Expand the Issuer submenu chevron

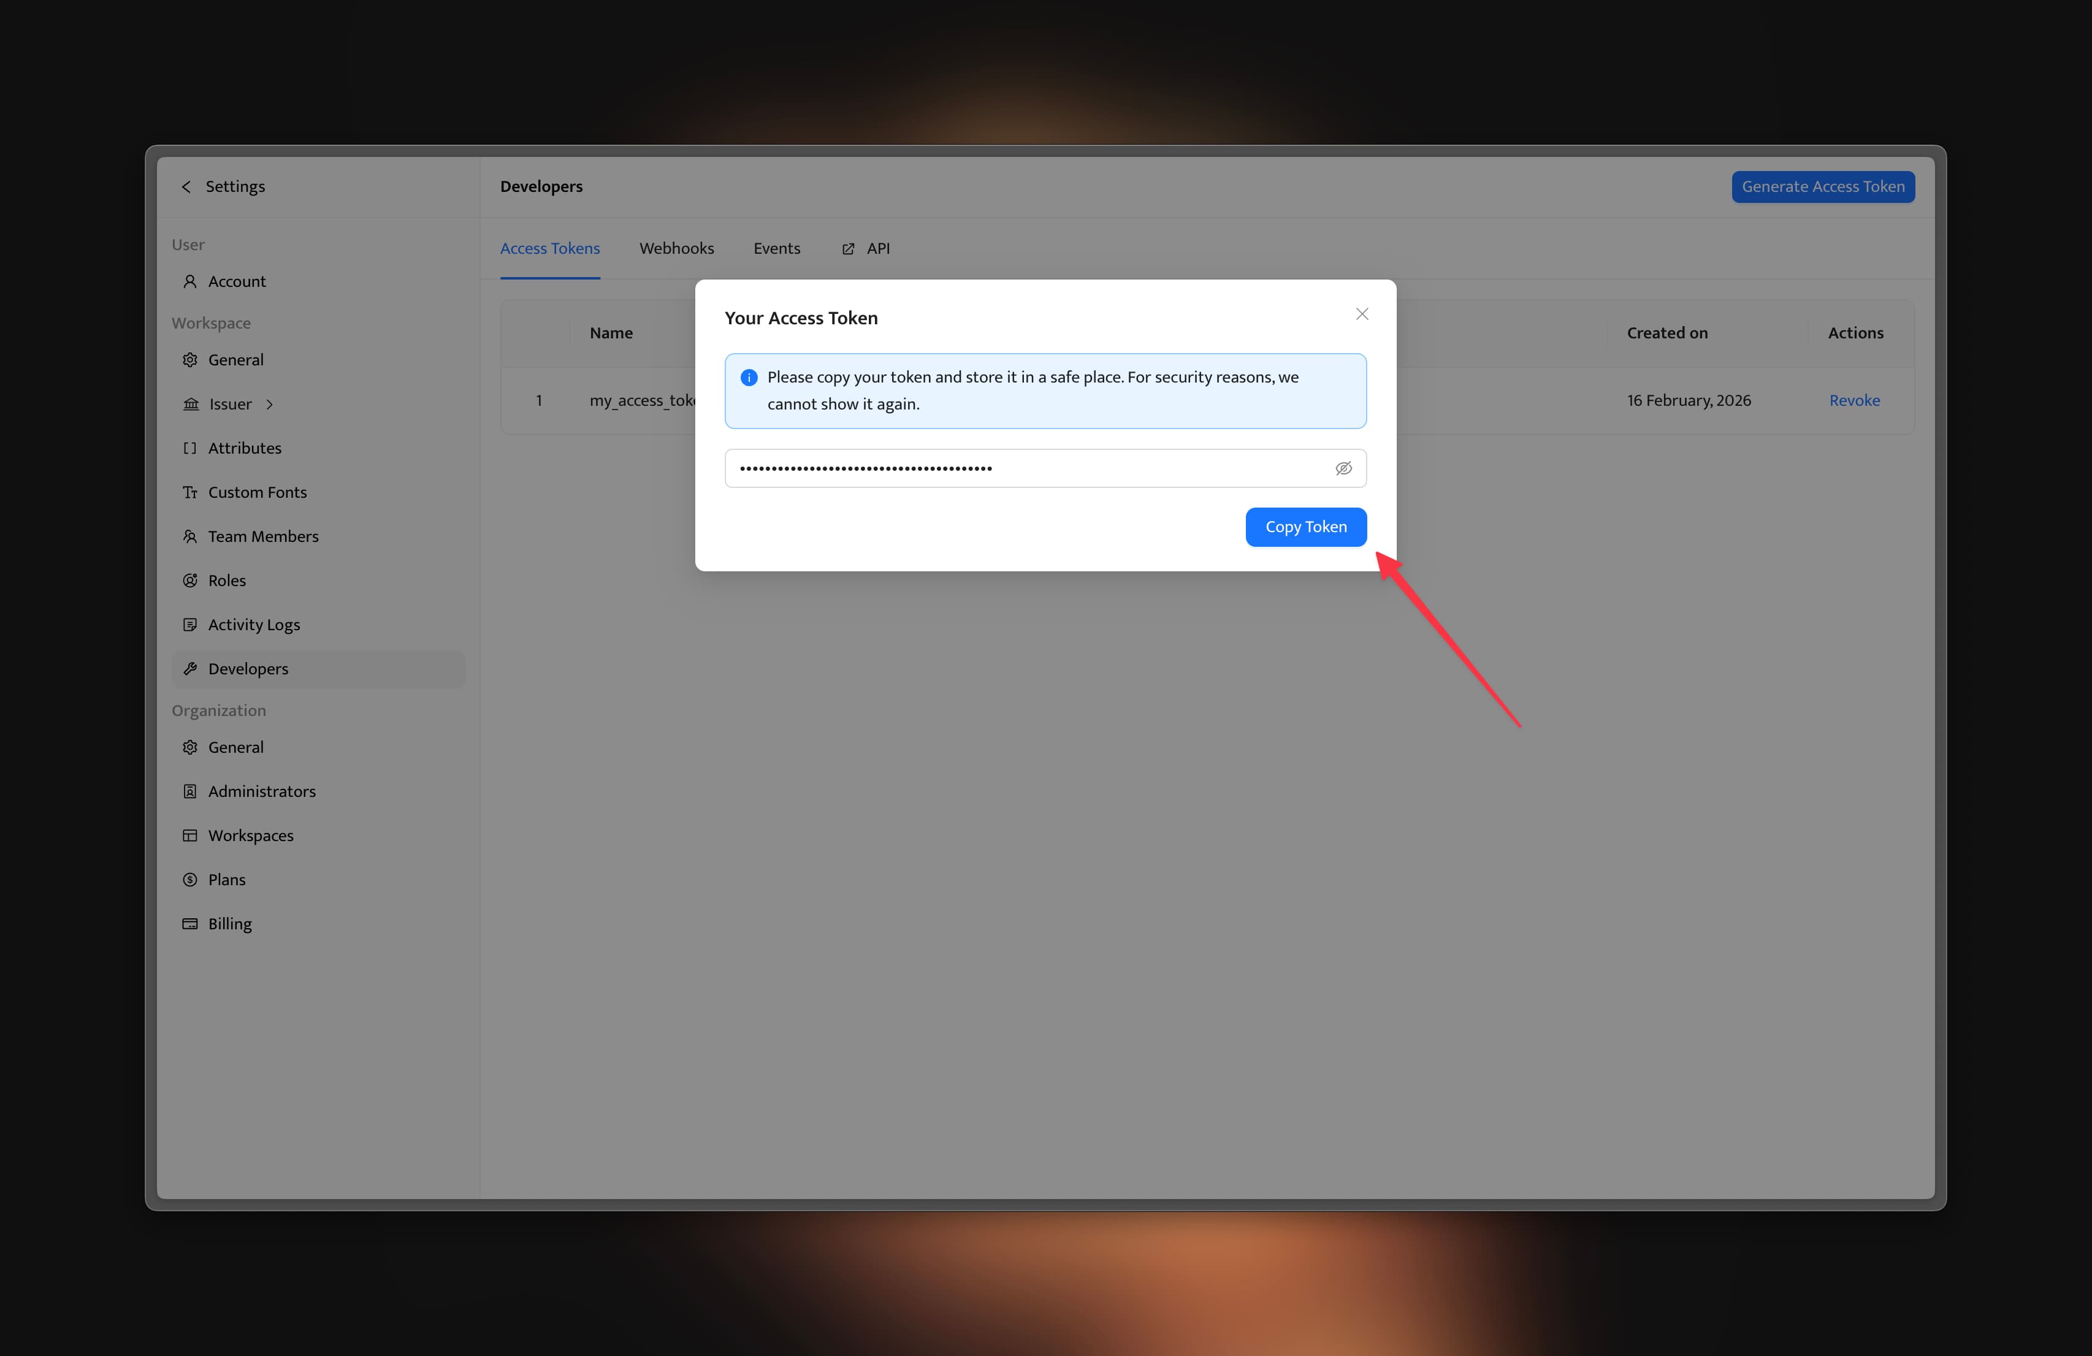(x=270, y=404)
